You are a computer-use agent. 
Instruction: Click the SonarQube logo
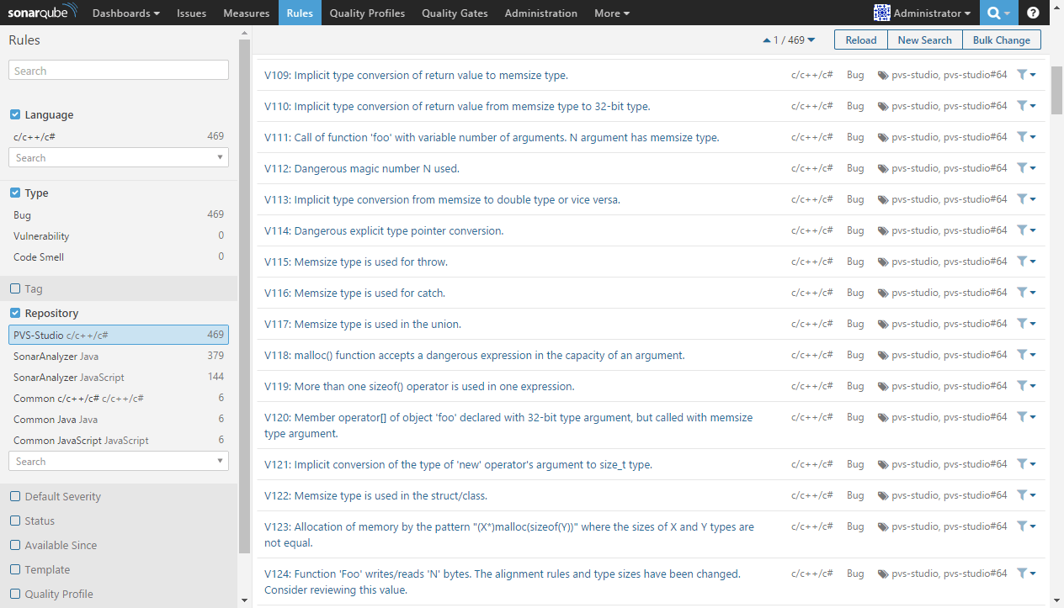click(43, 13)
